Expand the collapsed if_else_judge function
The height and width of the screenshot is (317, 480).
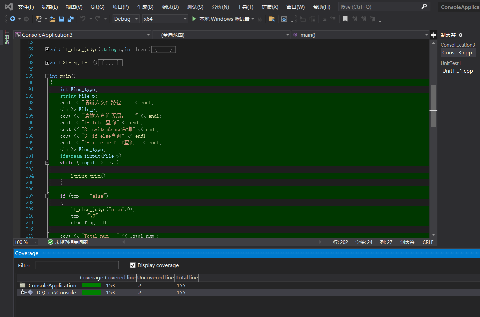(x=47, y=49)
